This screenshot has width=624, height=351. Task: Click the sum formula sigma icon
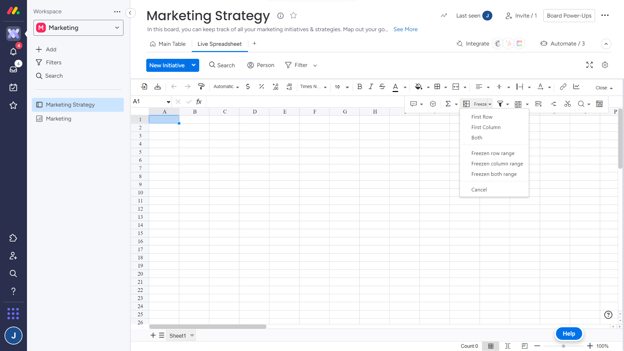[x=448, y=104]
